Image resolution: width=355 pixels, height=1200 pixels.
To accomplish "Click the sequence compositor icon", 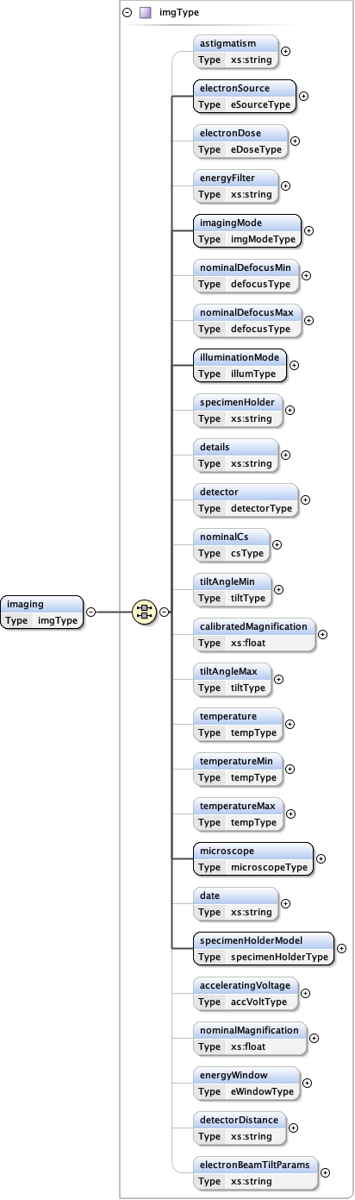I will click(x=143, y=612).
